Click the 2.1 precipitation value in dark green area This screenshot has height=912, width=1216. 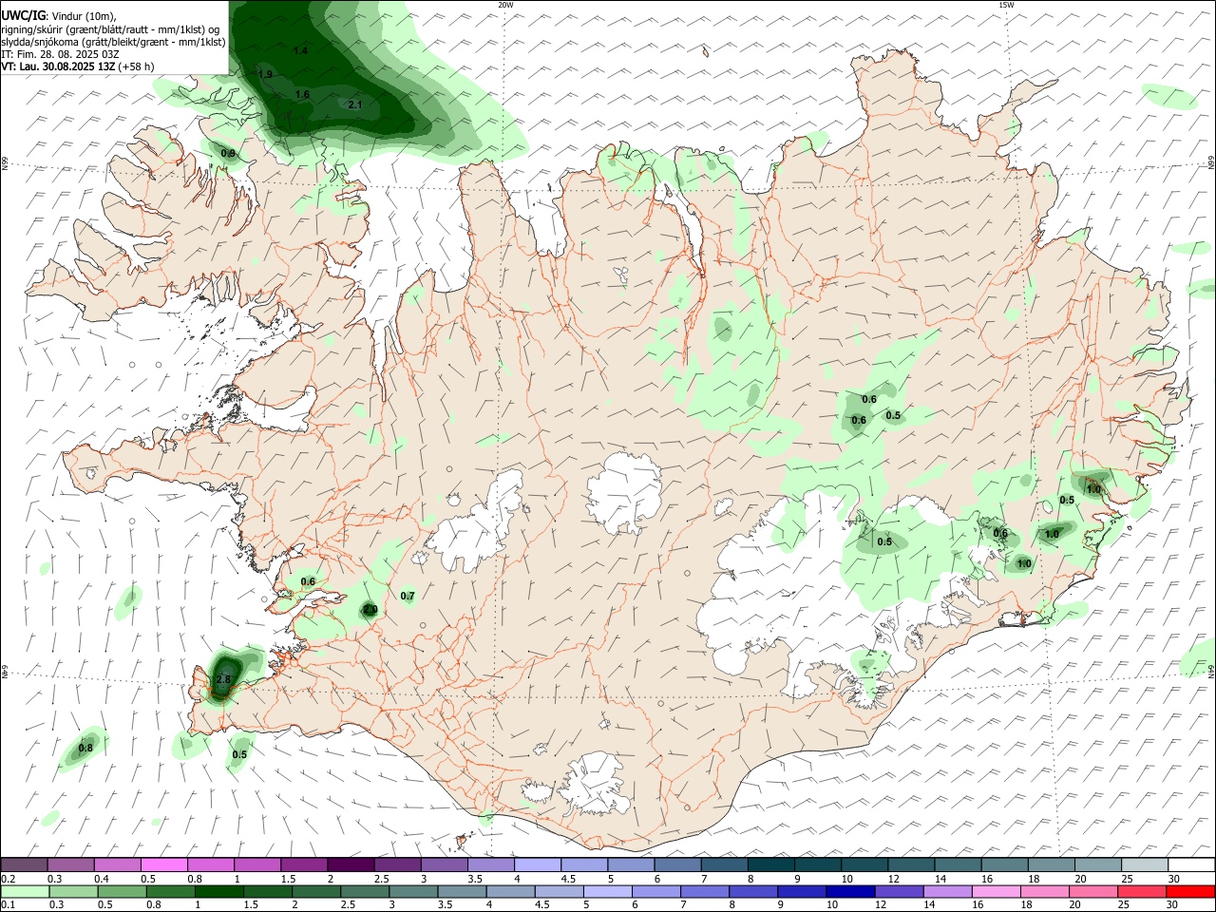point(355,104)
